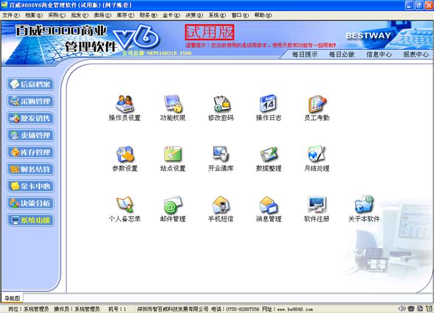
Task: Select 库存管理 sidebar button
Action: coord(30,152)
